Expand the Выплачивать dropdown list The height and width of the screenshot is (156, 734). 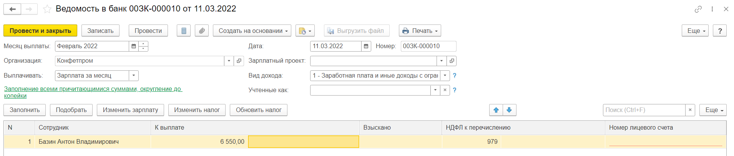(133, 76)
